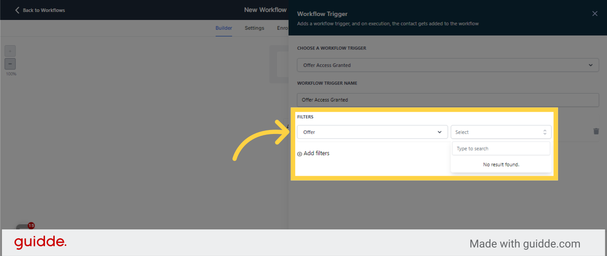Click Add filters
This screenshot has height=256, width=607.
[x=314, y=154]
